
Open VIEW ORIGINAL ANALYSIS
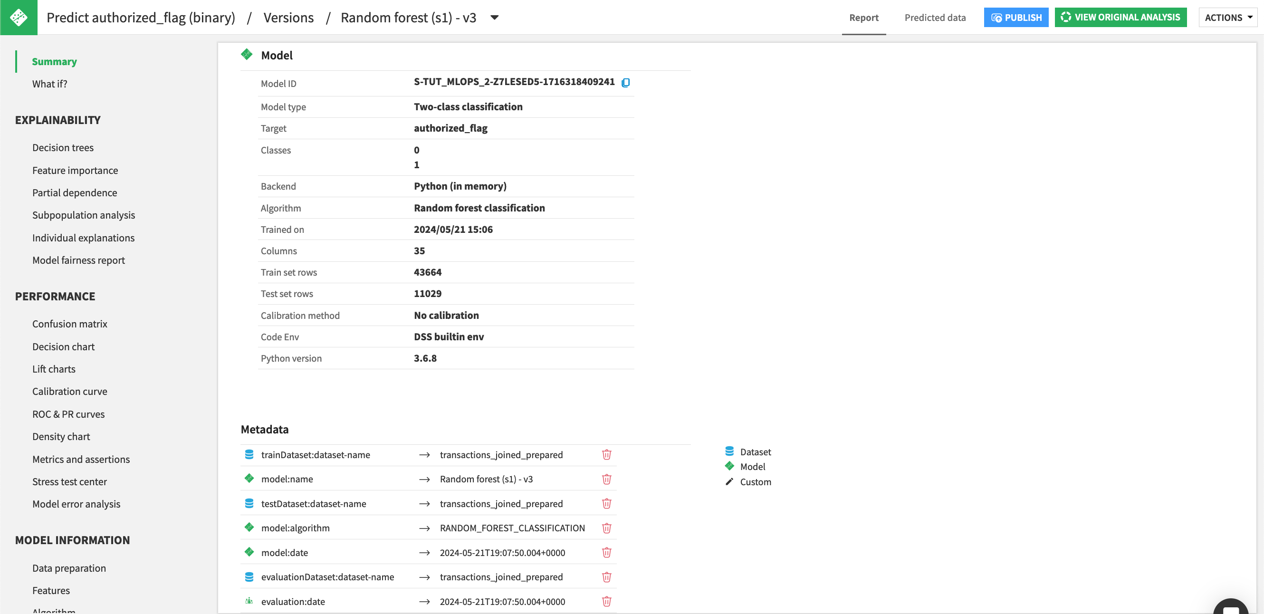1120,17
